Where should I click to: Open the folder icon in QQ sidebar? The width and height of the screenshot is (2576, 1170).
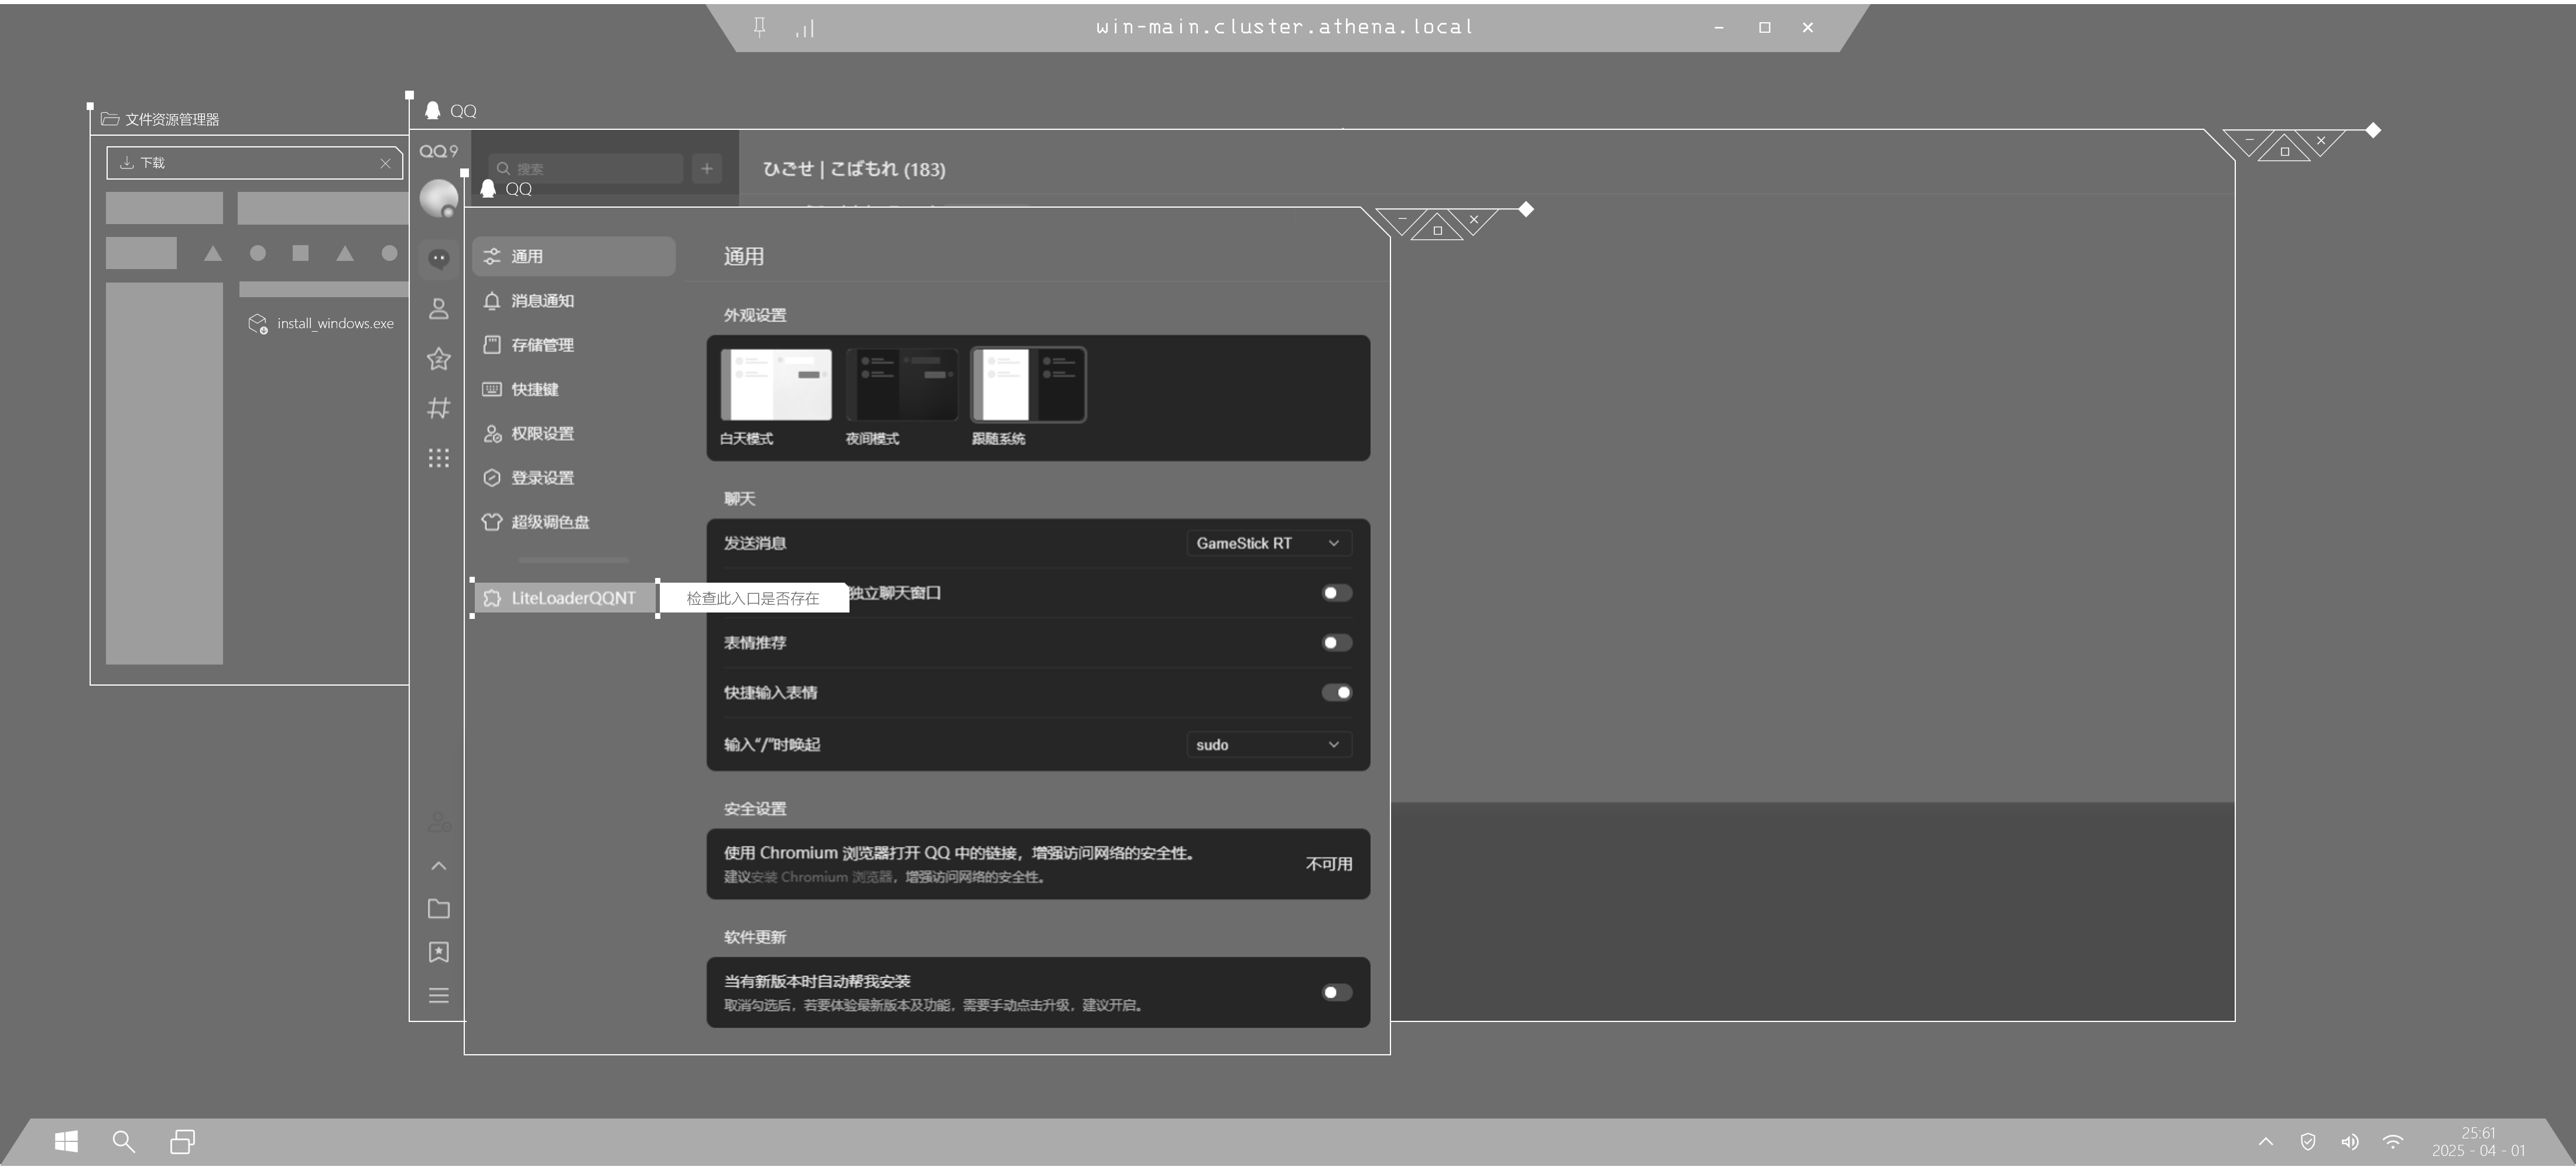pos(438,909)
